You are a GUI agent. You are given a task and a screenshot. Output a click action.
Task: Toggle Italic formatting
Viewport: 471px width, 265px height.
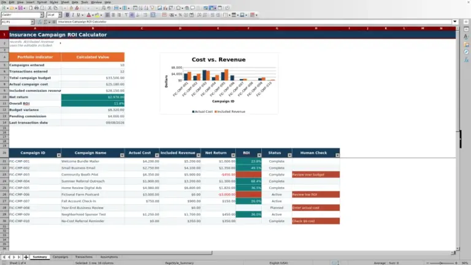click(x=73, y=15)
